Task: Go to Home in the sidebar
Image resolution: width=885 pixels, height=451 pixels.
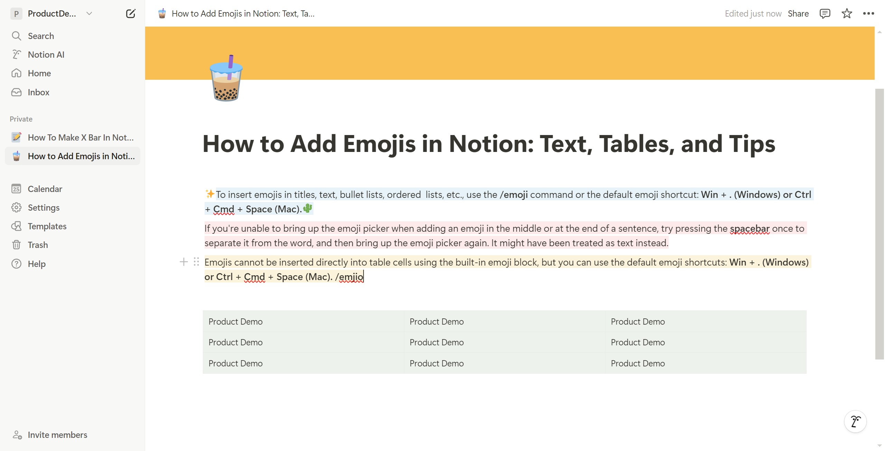Action: pyautogui.click(x=73, y=73)
